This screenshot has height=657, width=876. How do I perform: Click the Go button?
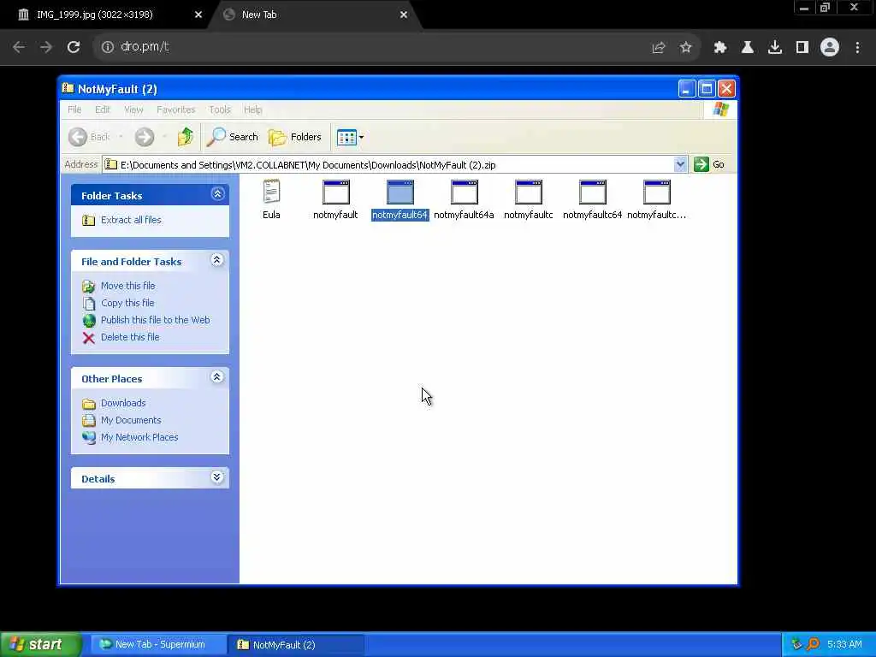709,164
